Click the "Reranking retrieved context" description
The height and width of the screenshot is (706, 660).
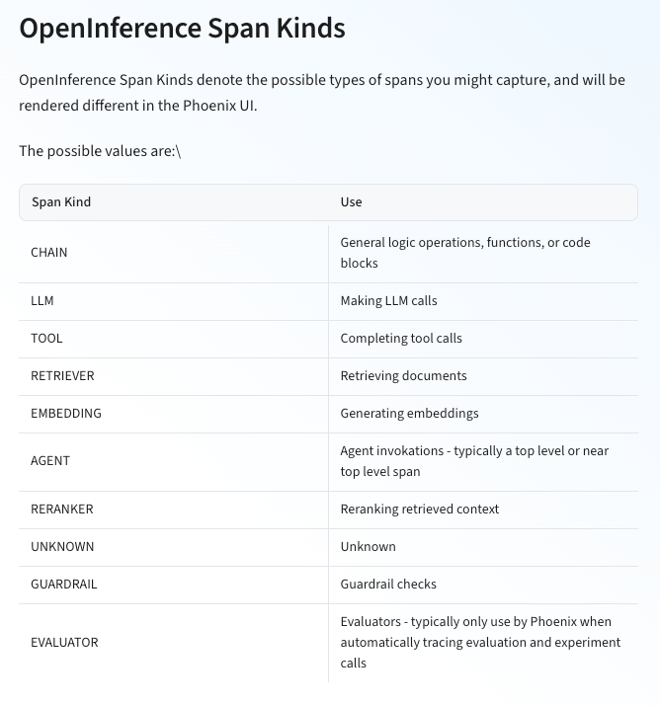pos(420,510)
